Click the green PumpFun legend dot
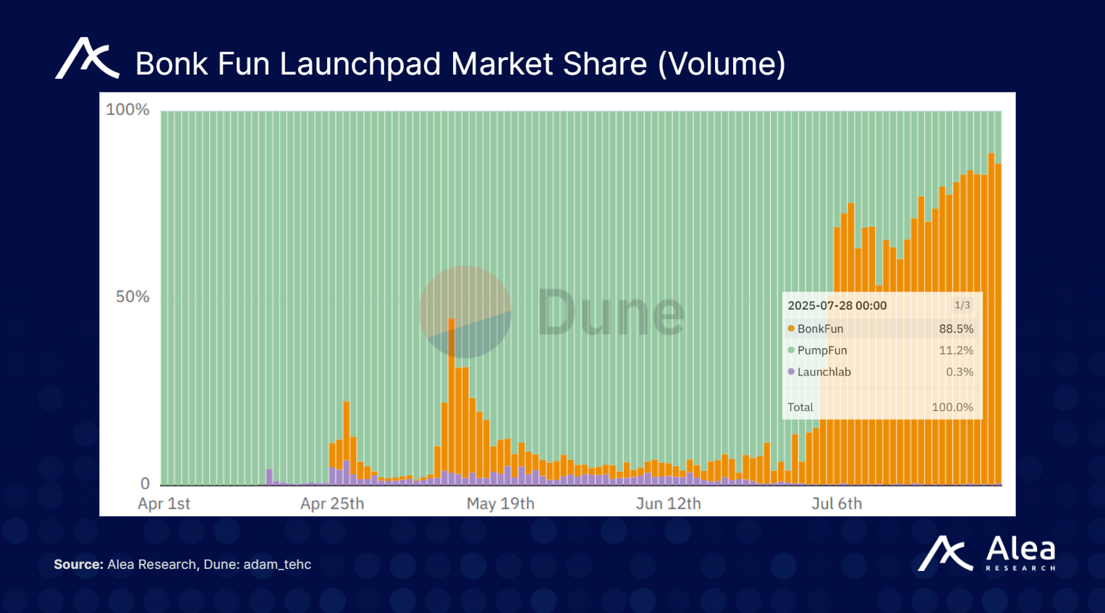 pos(791,350)
